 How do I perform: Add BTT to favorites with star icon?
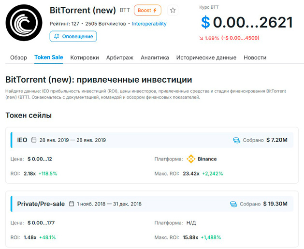(x=173, y=10)
